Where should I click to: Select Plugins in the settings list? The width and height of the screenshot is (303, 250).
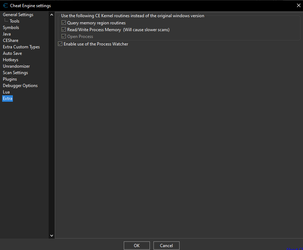pyautogui.click(x=10, y=79)
